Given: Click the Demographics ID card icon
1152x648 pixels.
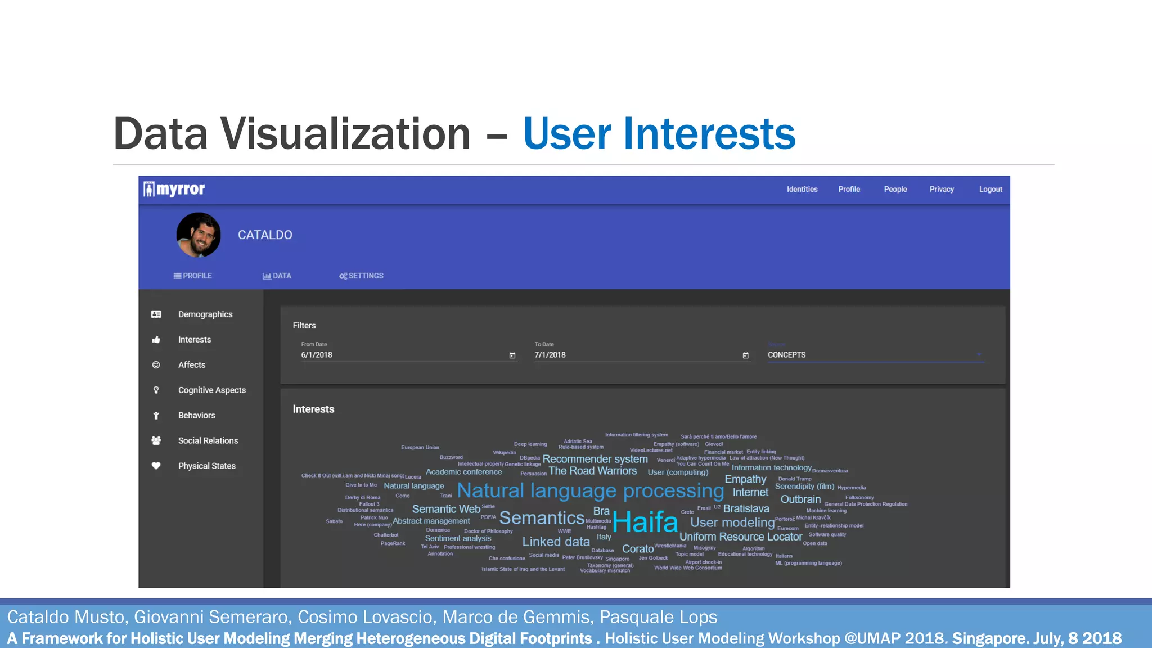Looking at the screenshot, I should [156, 314].
